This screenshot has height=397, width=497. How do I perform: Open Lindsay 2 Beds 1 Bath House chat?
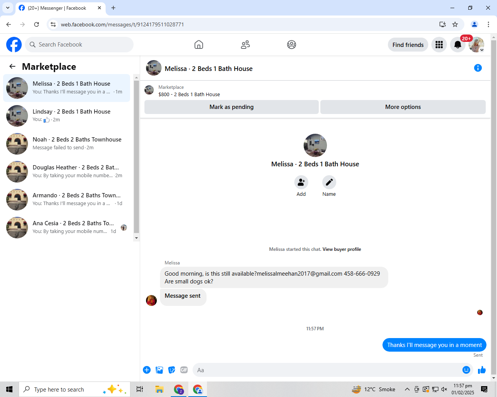pyautogui.click(x=67, y=116)
